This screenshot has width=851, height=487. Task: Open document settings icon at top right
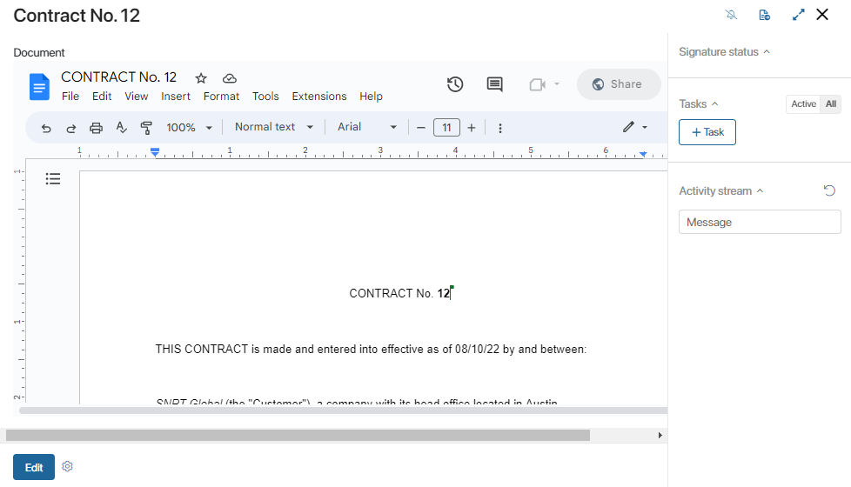(x=764, y=15)
